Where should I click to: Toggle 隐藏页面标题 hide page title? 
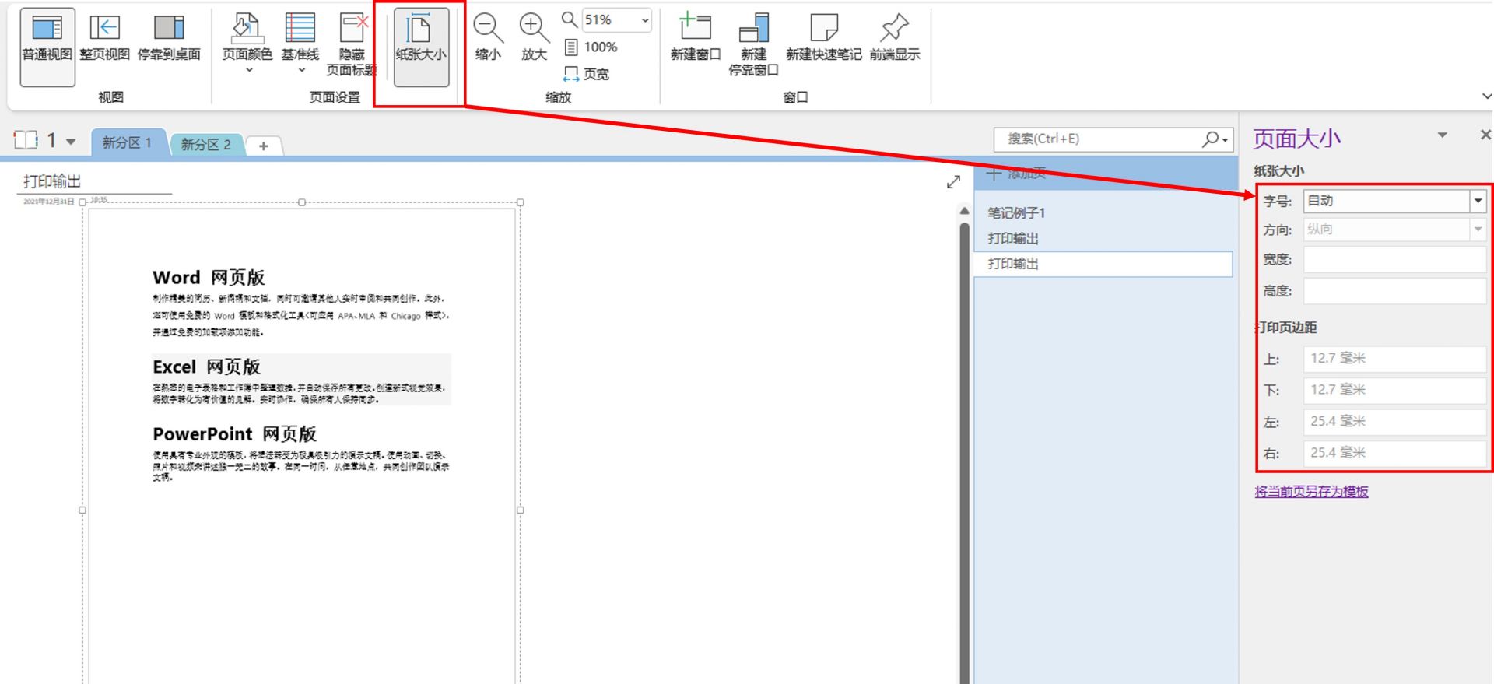pyautogui.click(x=352, y=45)
